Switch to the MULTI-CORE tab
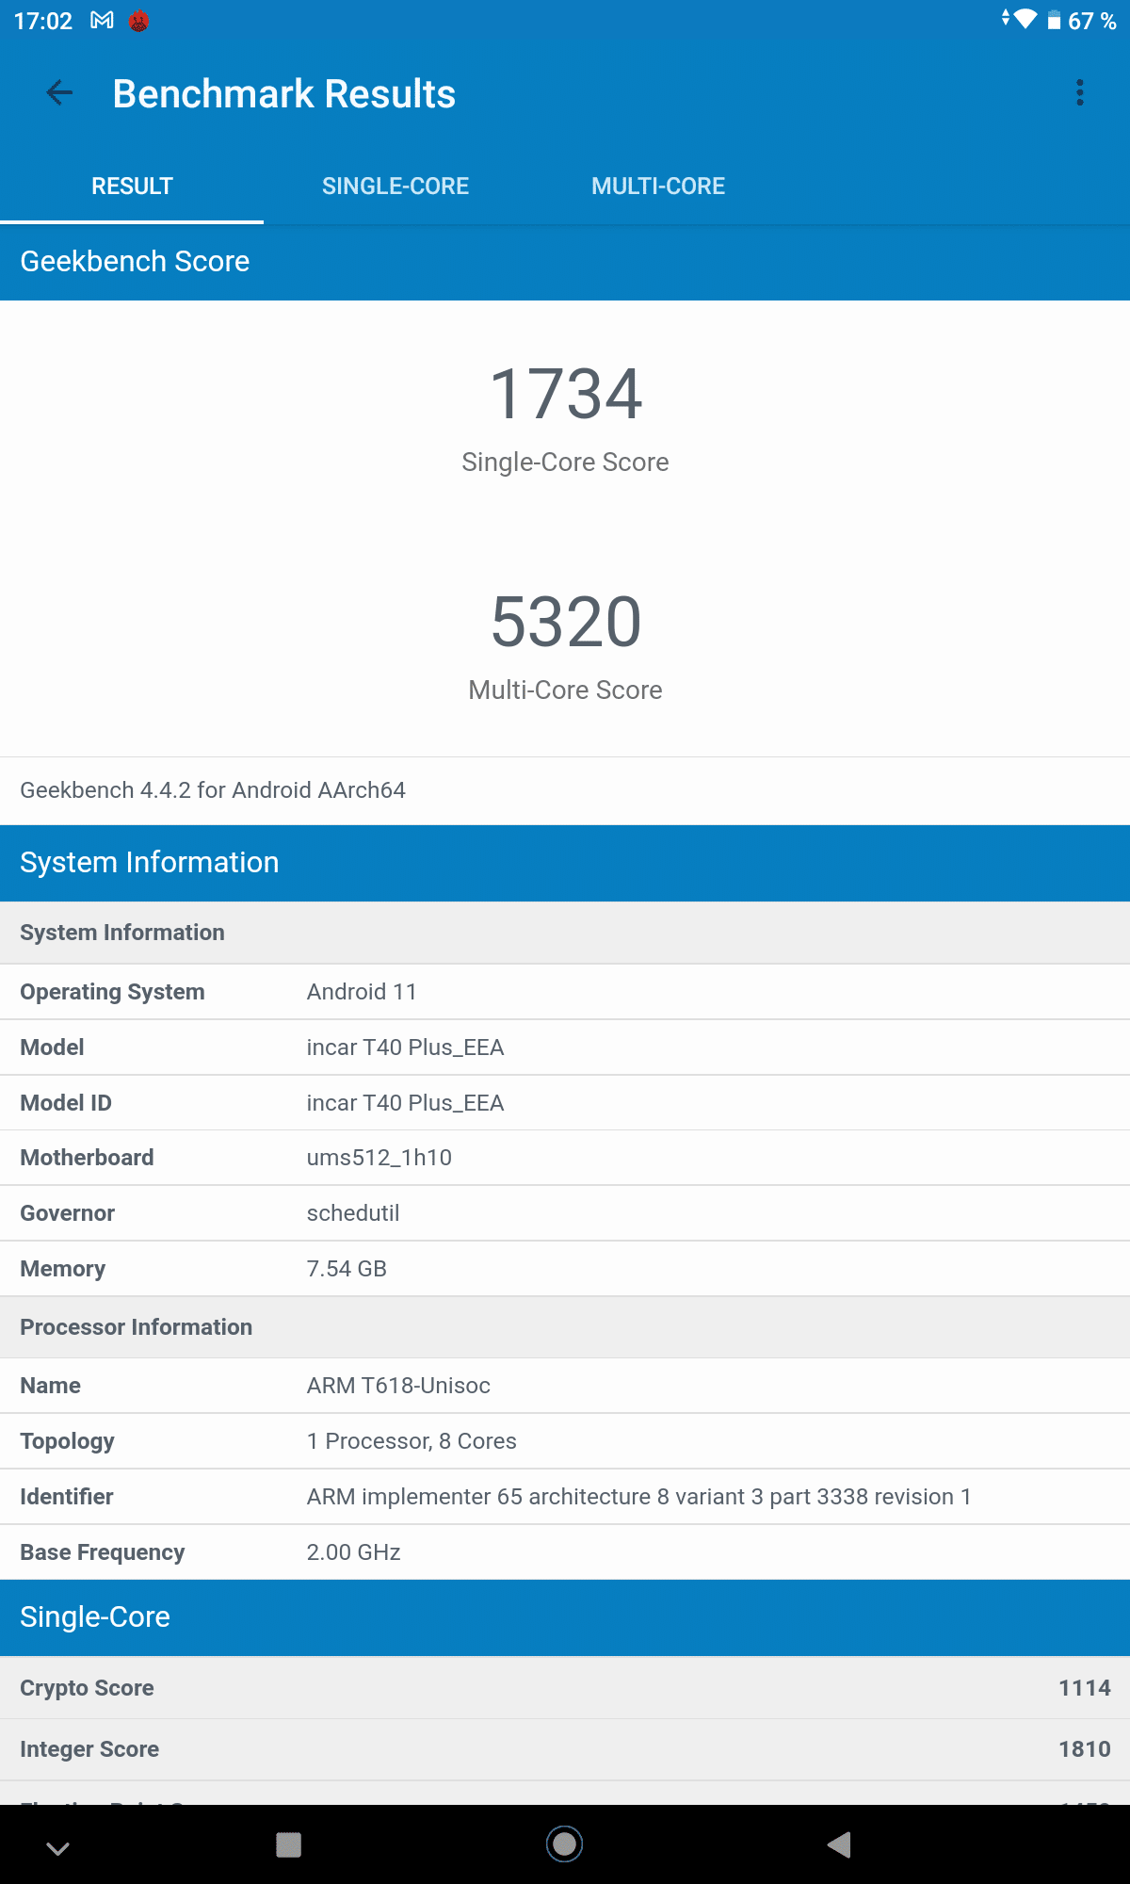Image resolution: width=1130 pixels, height=1884 pixels. (x=658, y=187)
